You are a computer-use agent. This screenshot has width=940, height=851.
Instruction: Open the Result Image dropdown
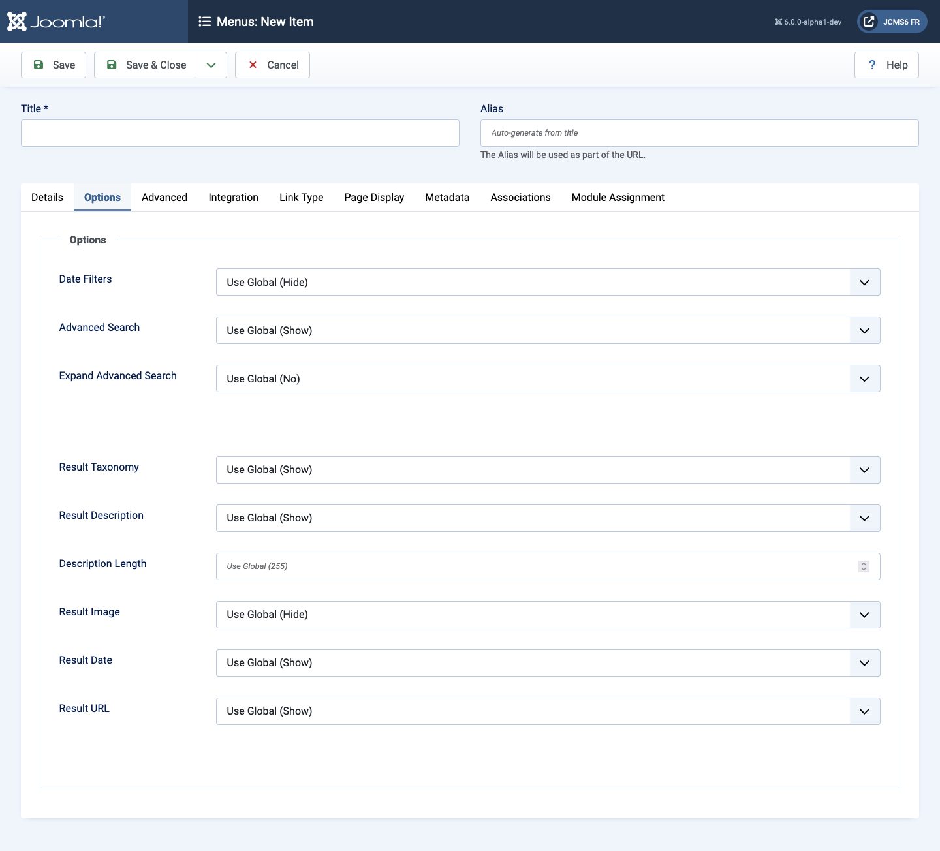tap(548, 615)
